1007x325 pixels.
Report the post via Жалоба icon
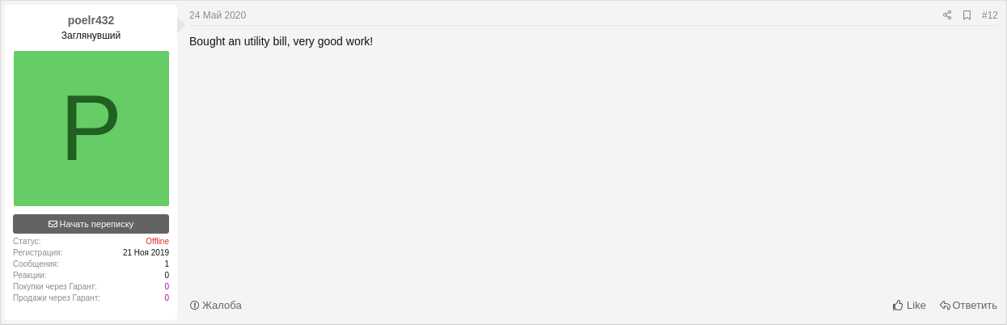[x=194, y=305]
